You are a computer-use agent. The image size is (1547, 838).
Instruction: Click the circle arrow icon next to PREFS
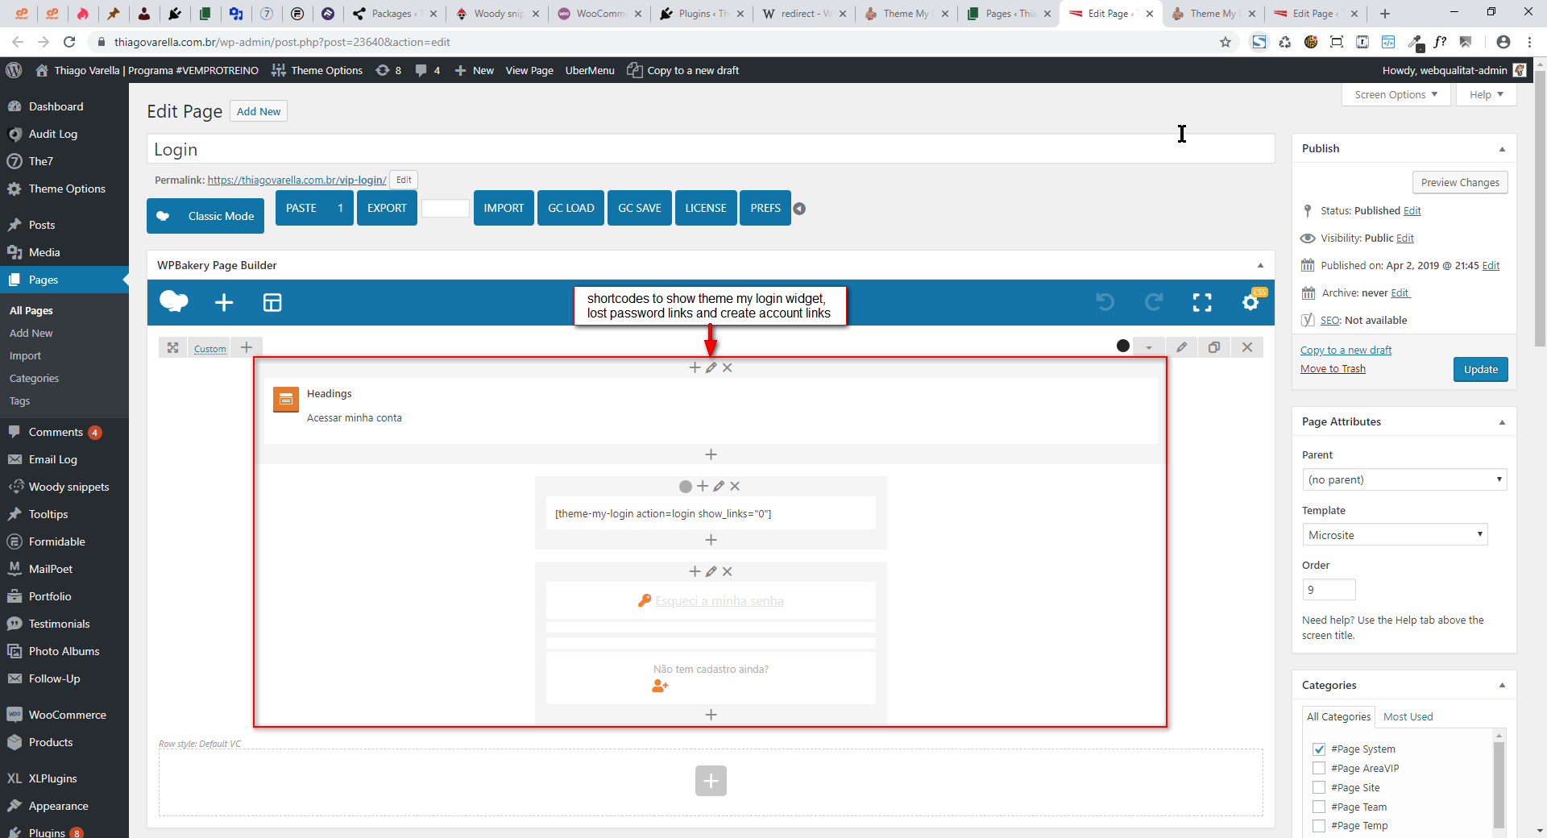(799, 209)
